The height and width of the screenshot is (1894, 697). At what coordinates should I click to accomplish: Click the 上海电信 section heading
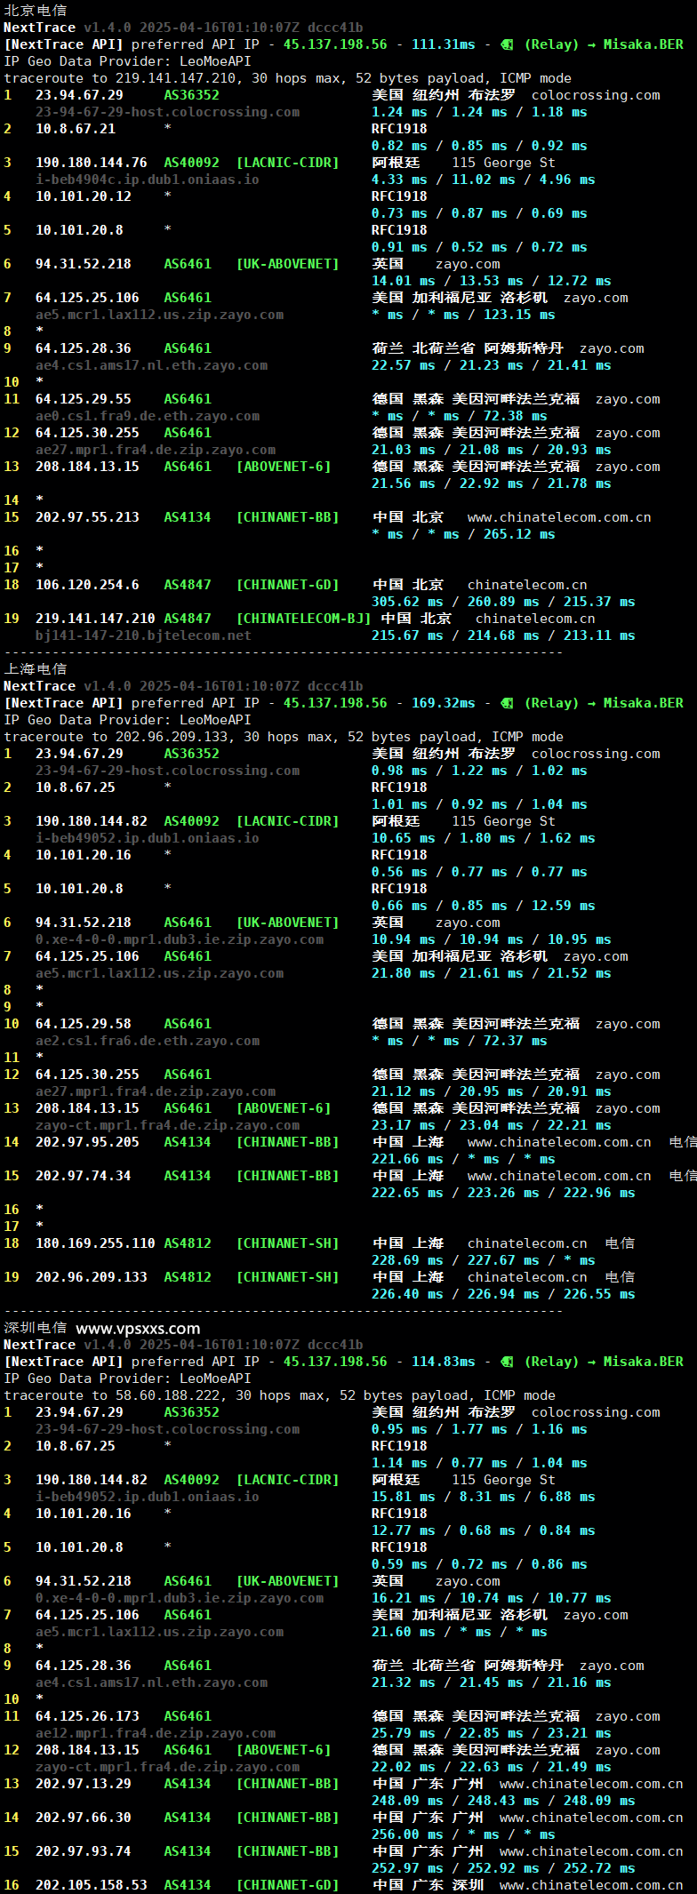point(35,668)
